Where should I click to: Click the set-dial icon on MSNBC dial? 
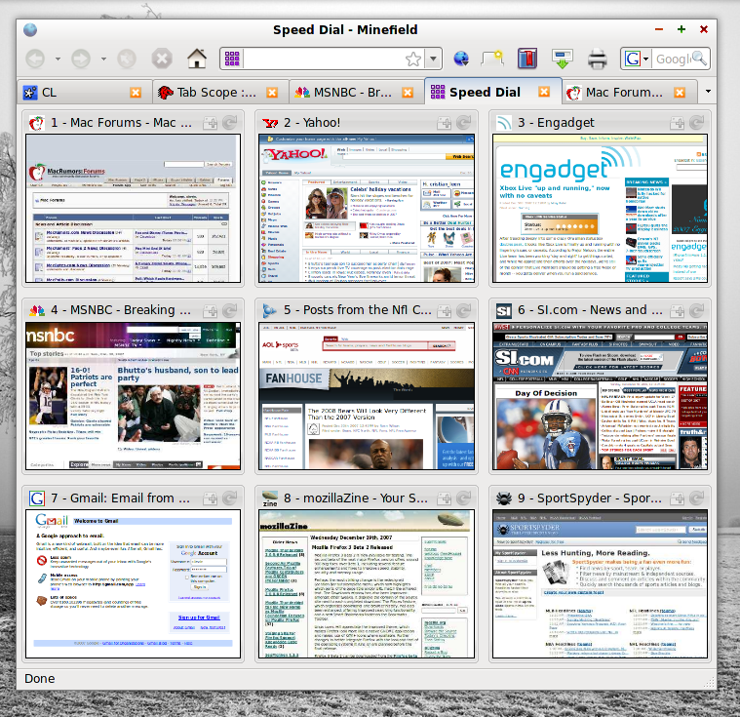[210, 311]
